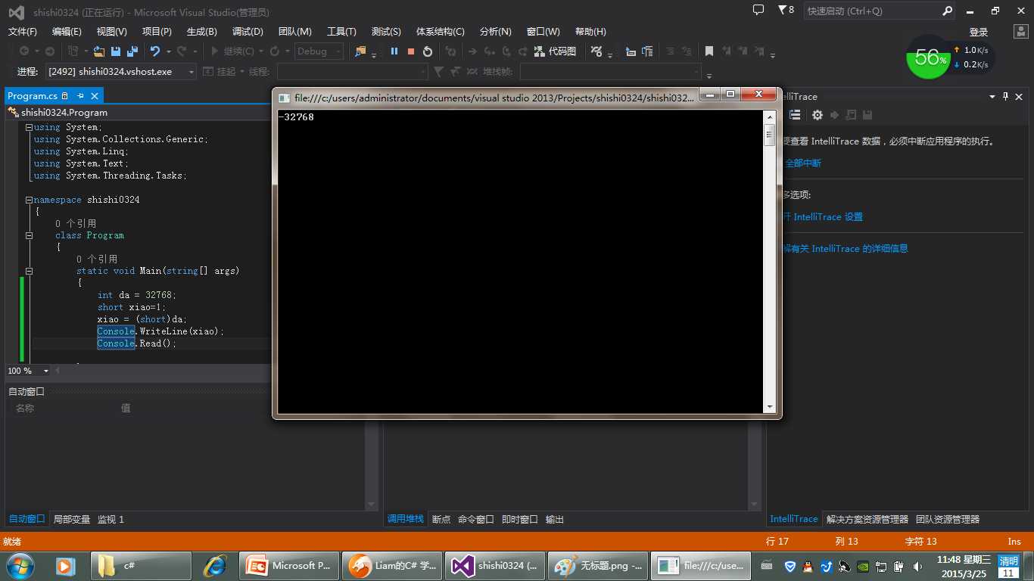
Task: Click the Save All toolbar icon
Action: tap(132, 51)
